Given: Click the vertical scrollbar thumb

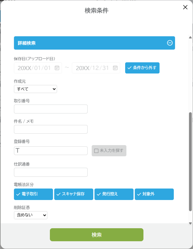Looking at the screenshot, I should coord(190,162).
